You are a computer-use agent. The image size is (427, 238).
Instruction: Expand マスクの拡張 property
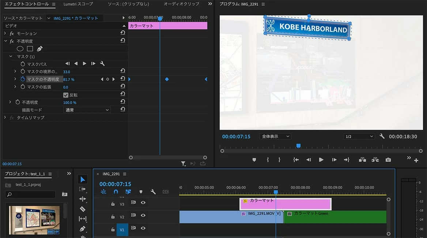(15, 86)
